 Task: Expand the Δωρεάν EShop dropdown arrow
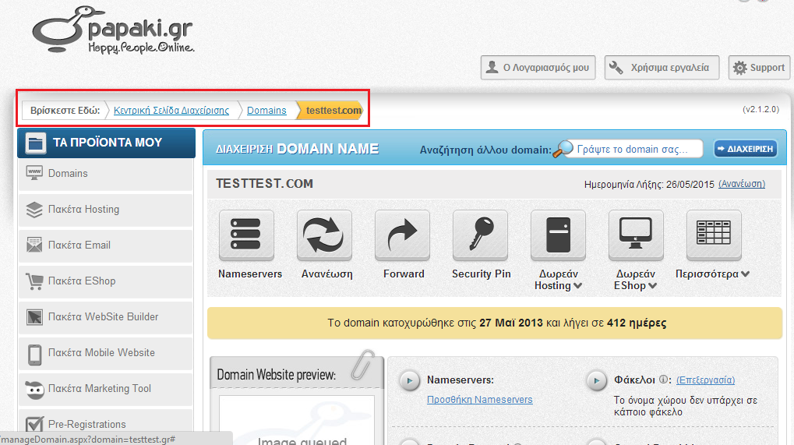pos(653,285)
